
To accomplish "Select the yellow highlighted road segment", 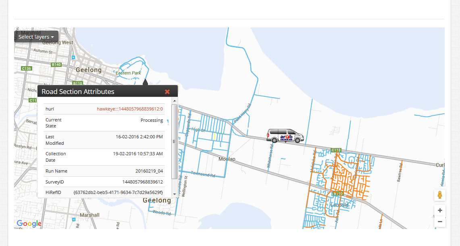I will [215, 136].
